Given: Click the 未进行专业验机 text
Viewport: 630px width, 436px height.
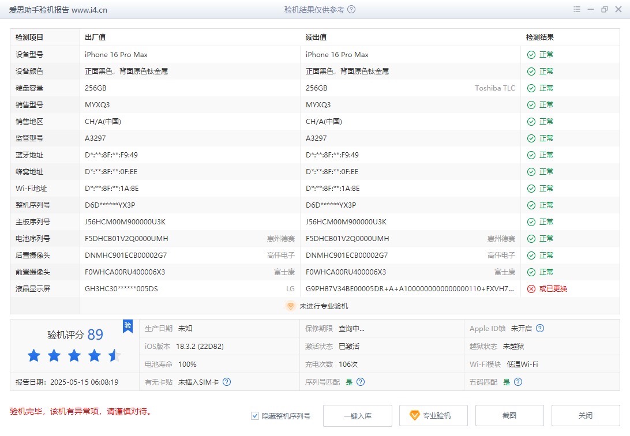Looking at the screenshot, I should [x=324, y=306].
